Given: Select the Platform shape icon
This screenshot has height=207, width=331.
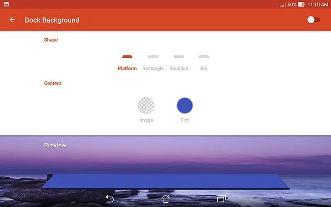Looking at the screenshot, I should [127, 56].
